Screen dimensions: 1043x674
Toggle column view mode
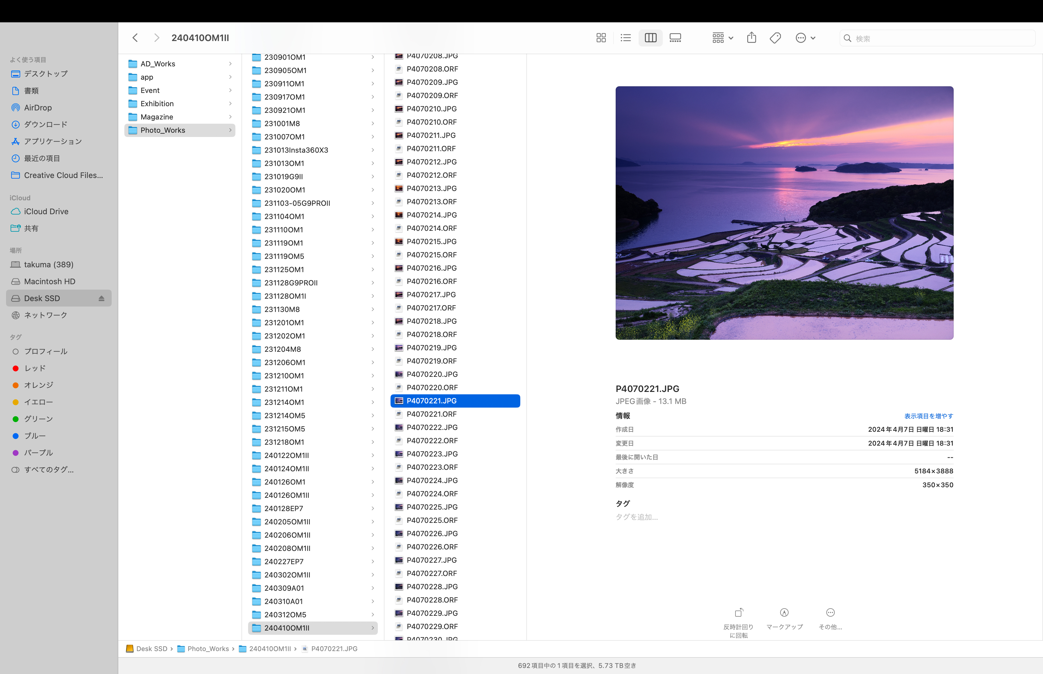point(650,38)
